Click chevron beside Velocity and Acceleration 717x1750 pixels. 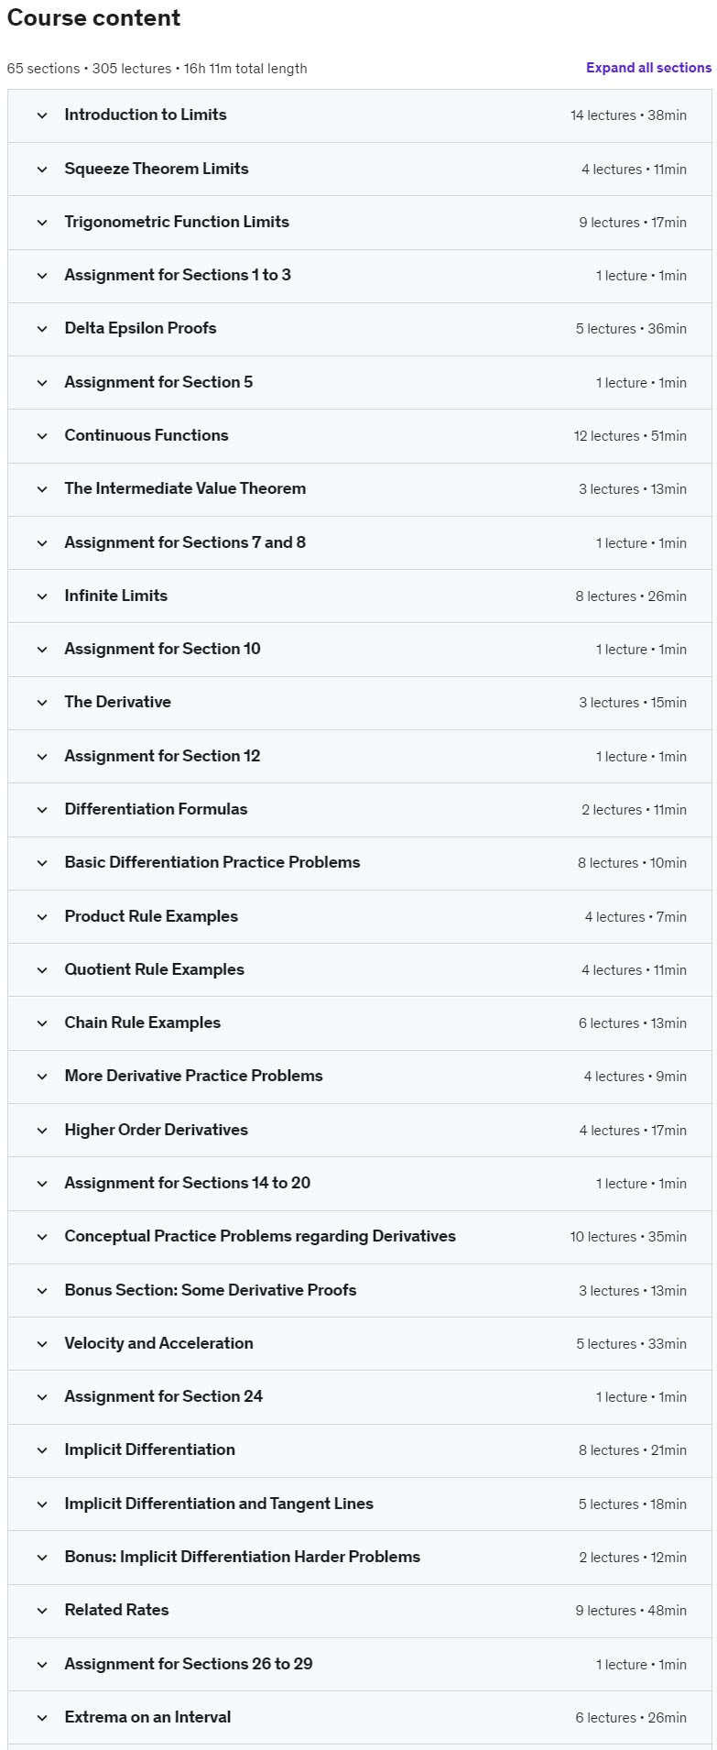pyautogui.click(x=42, y=1344)
